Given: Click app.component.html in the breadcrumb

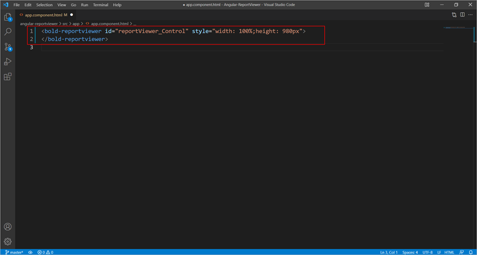Looking at the screenshot, I should pyautogui.click(x=109, y=23).
